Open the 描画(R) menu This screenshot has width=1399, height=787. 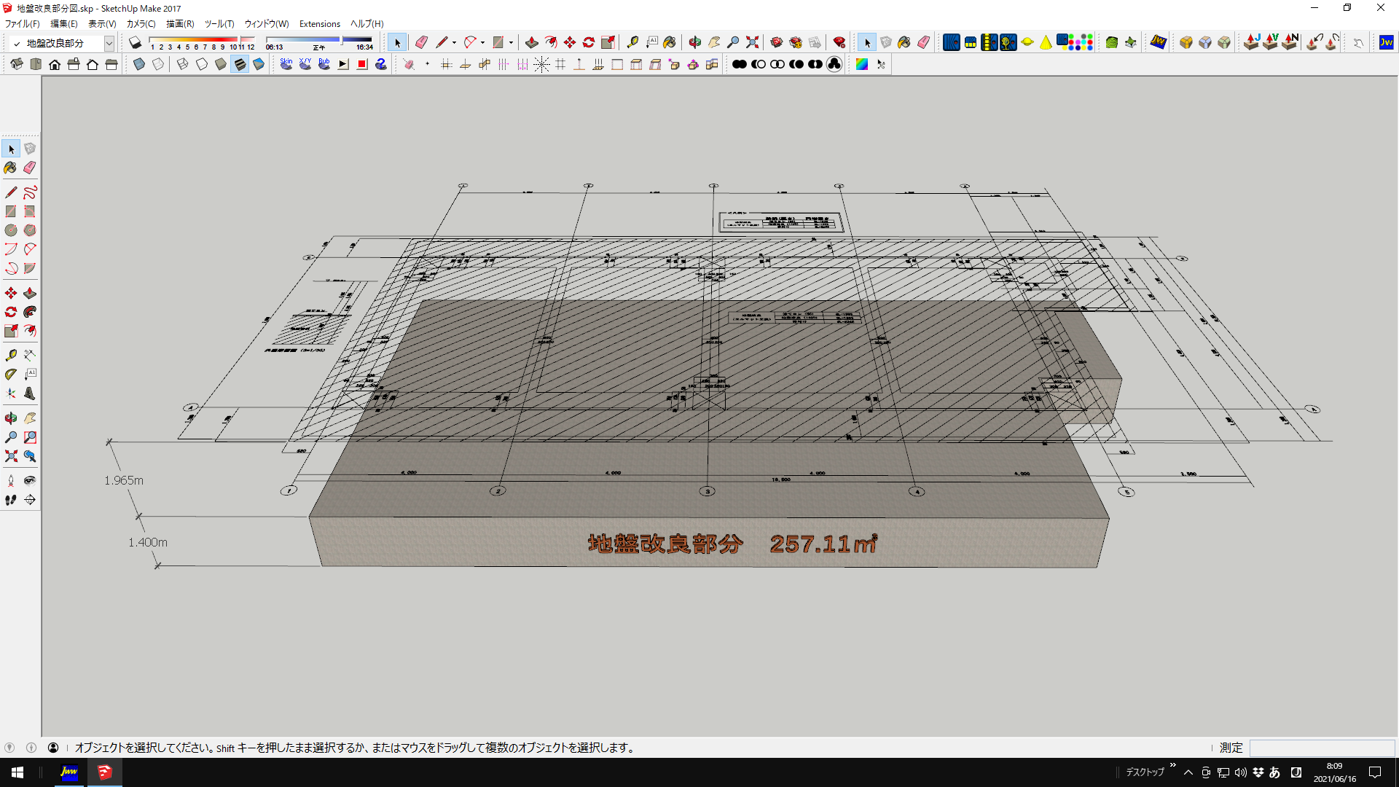tap(180, 24)
